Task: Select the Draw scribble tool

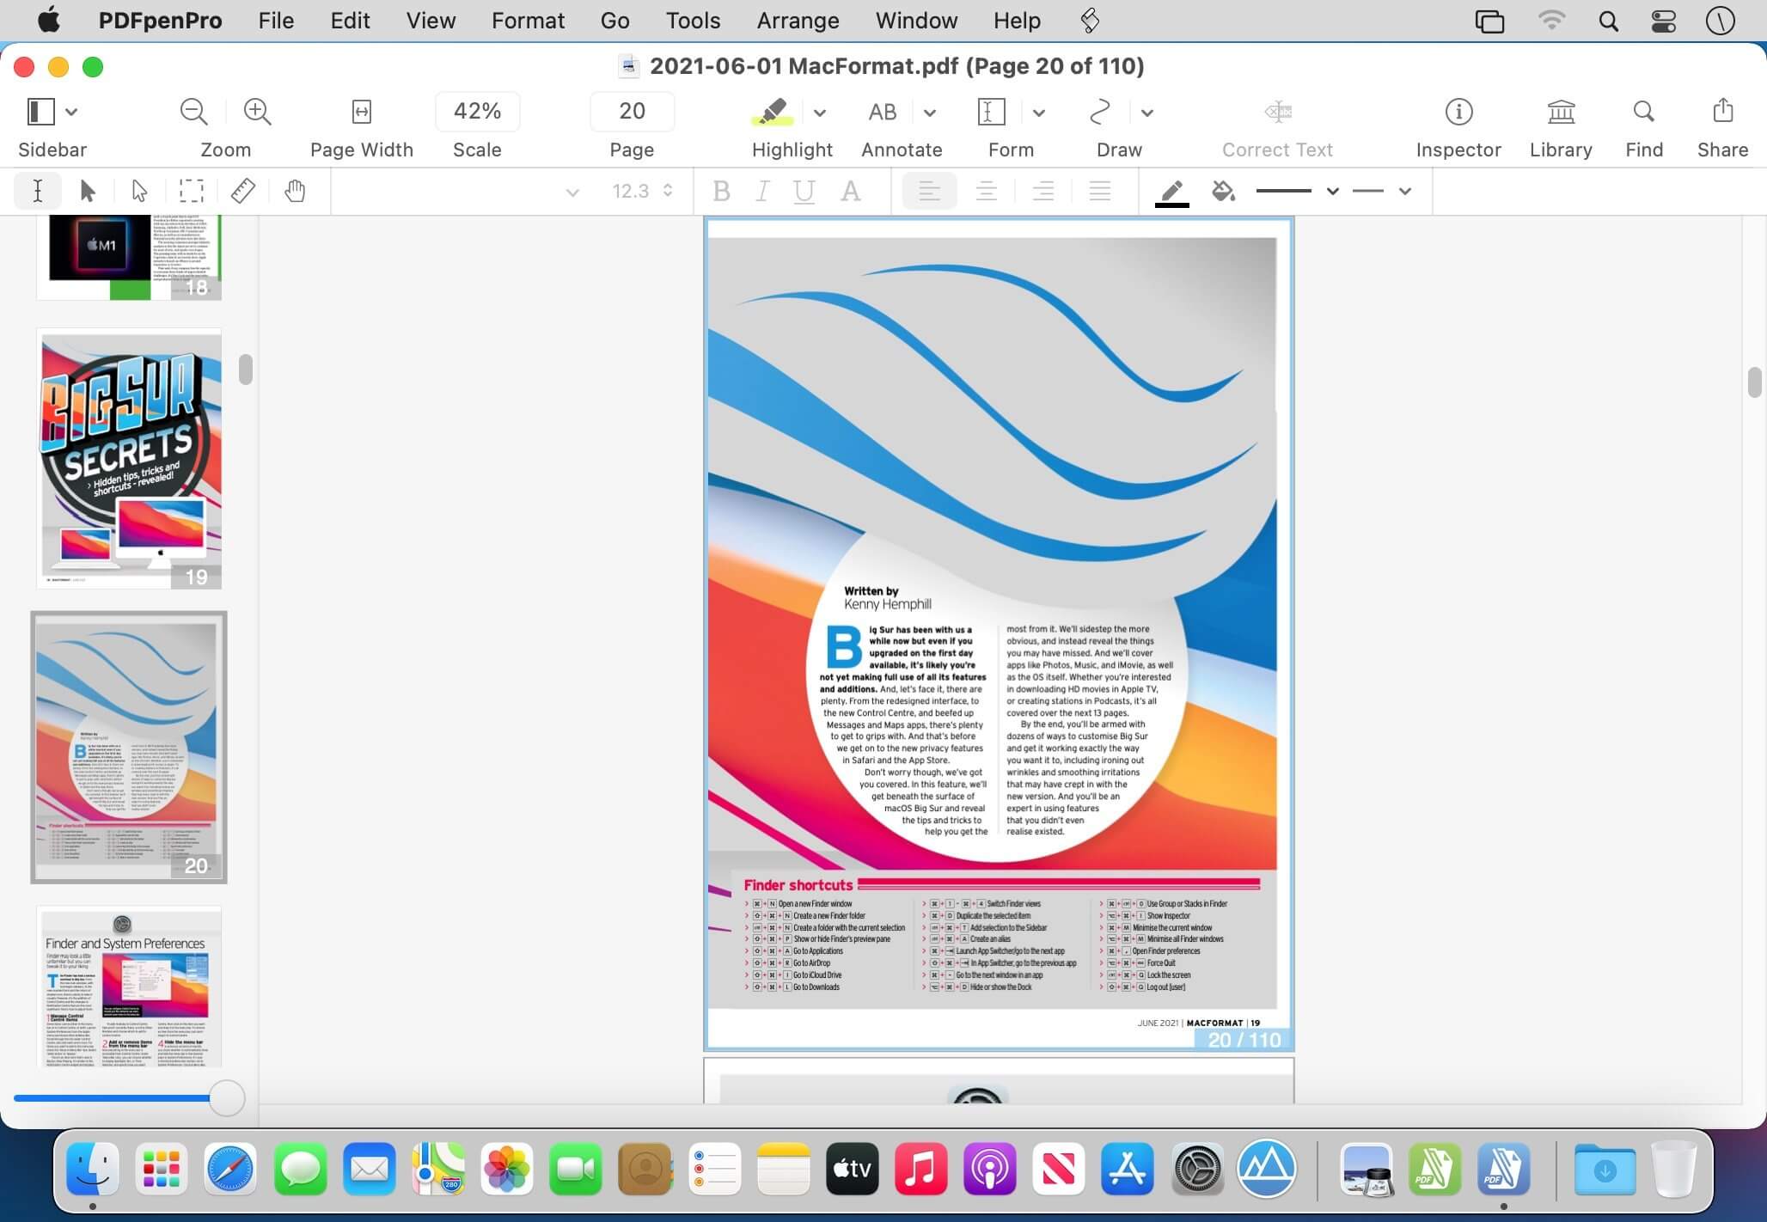Action: pos(1100,112)
